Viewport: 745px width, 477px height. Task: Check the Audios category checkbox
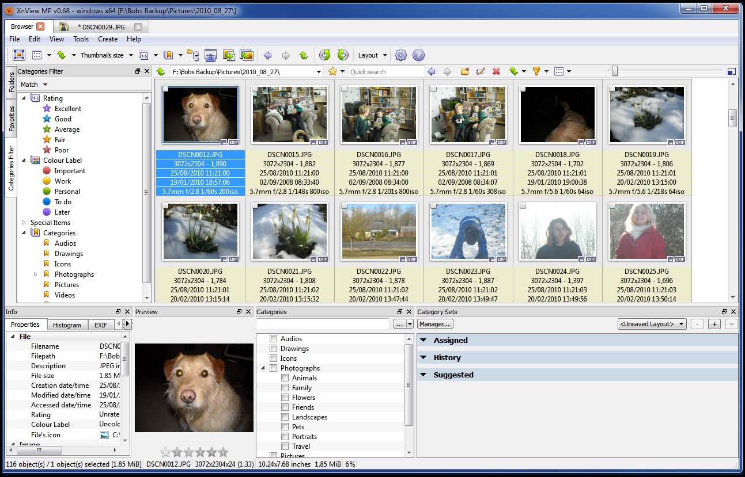(x=274, y=339)
